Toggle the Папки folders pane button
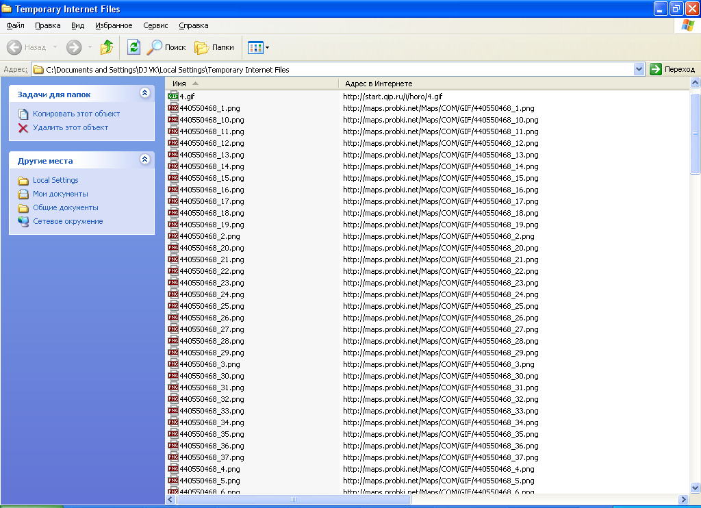The image size is (701, 508). pyautogui.click(x=214, y=47)
